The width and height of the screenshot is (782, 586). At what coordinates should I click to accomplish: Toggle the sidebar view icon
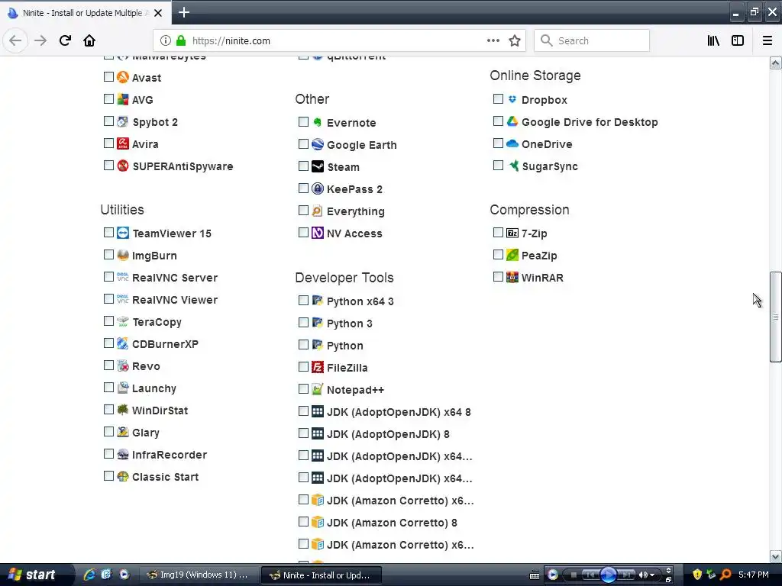point(738,41)
